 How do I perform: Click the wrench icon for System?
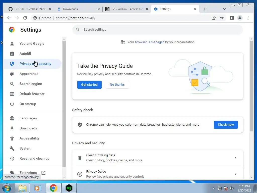tap(12, 148)
